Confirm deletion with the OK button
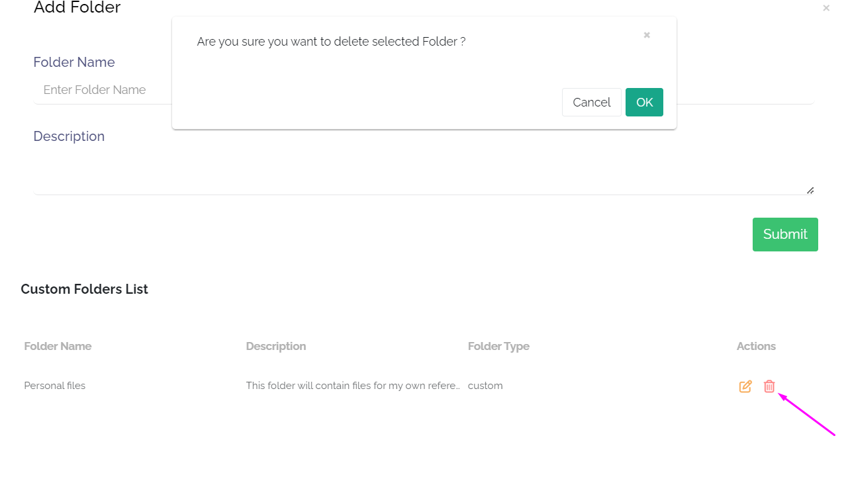Viewport: 848px width, 479px height. click(x=644, y=103)
